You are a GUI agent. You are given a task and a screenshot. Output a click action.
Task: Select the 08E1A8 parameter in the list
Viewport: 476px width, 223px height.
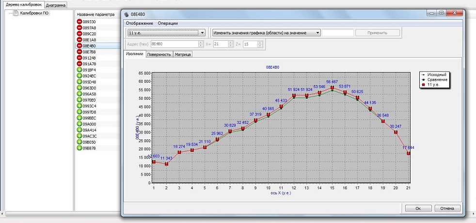pos(89,40)
